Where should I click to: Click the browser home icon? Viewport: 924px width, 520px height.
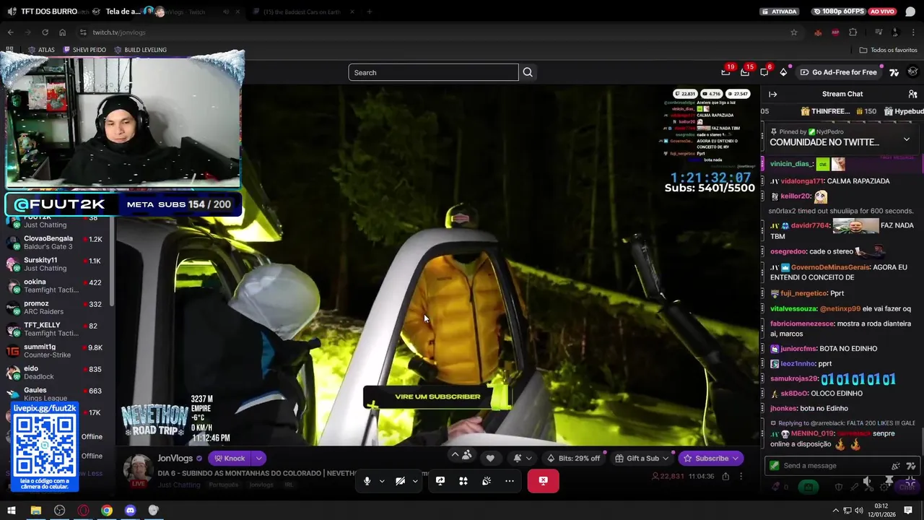pos(62,32)
